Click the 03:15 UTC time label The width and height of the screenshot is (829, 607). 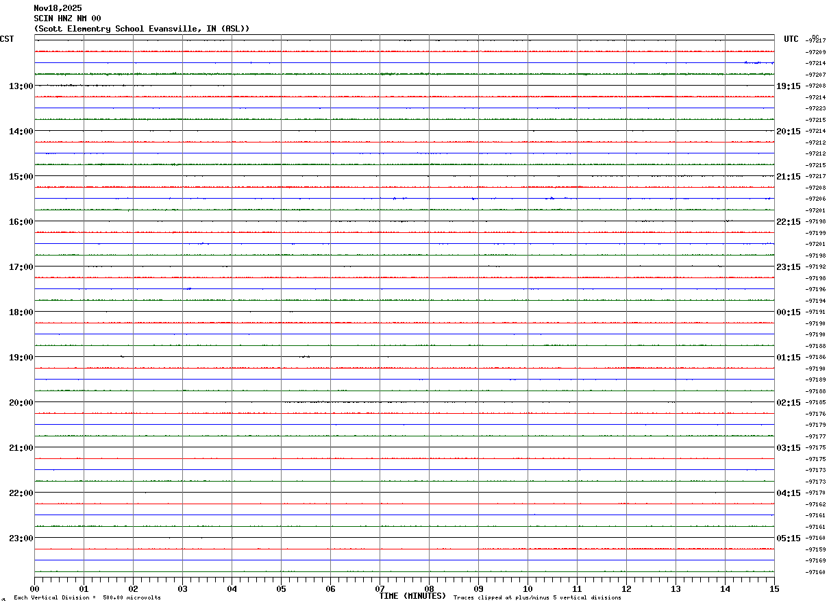click(789, 448)
